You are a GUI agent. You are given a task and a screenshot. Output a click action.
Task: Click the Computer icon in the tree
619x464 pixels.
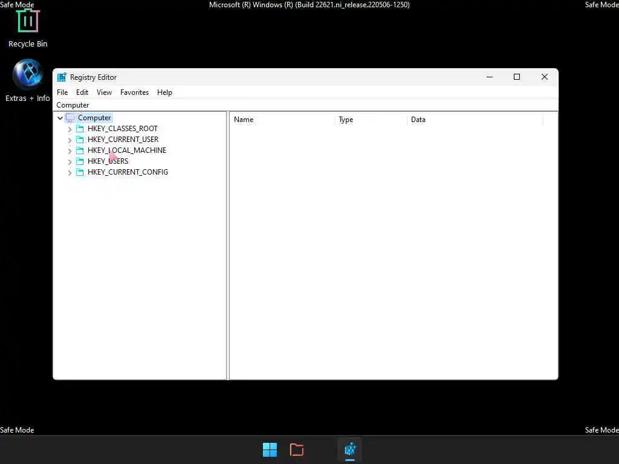[x=71, y=118]
